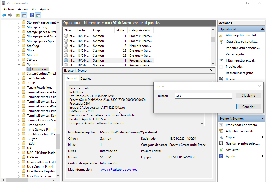This screenshot has height=182, width=266.
Task: Open the Ver menu
Action: 34,9
